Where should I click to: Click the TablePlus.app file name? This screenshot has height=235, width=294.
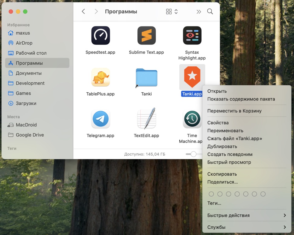point(100,94)
